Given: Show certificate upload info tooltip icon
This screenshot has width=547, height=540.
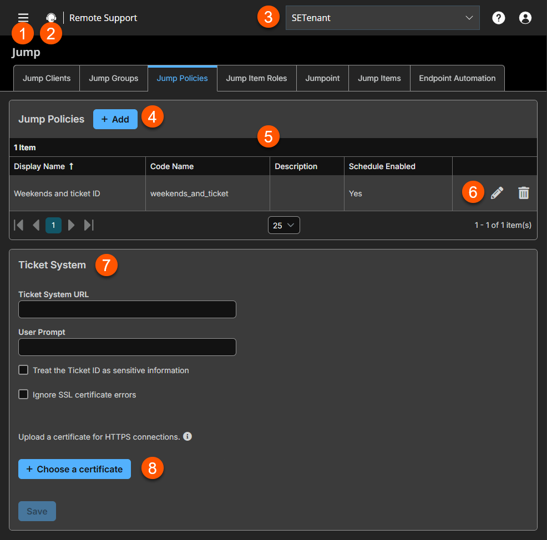Looking at the screenshot, I should tap(188, 436).
